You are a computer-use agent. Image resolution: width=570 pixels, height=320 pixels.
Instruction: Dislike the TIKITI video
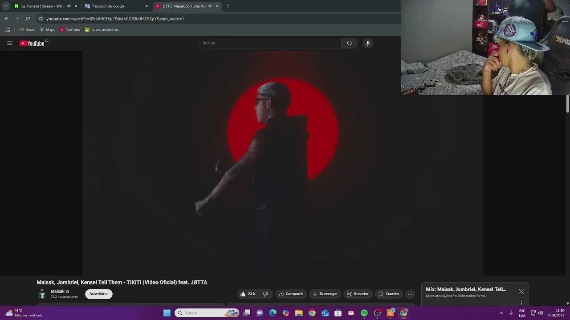pyautogui.click(x=265, y=294)
